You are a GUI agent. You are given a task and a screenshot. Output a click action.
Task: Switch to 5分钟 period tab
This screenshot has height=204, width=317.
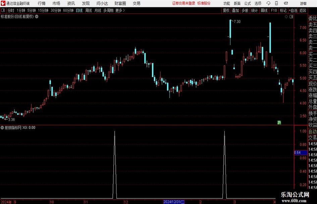[x=32, y=10]
